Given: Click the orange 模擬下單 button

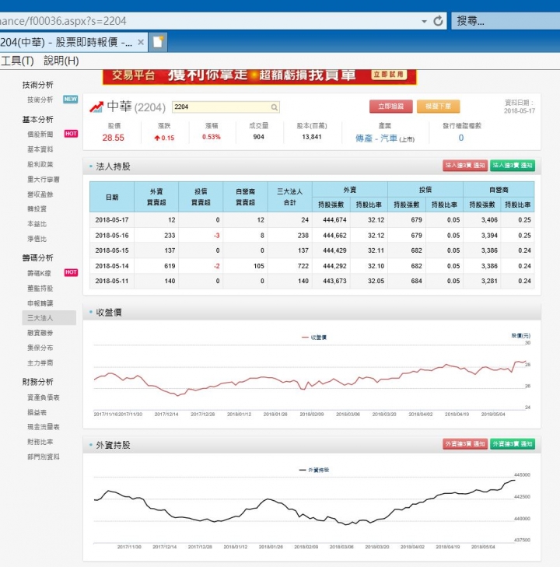Looking at the screenshot, I should [438, 107].
